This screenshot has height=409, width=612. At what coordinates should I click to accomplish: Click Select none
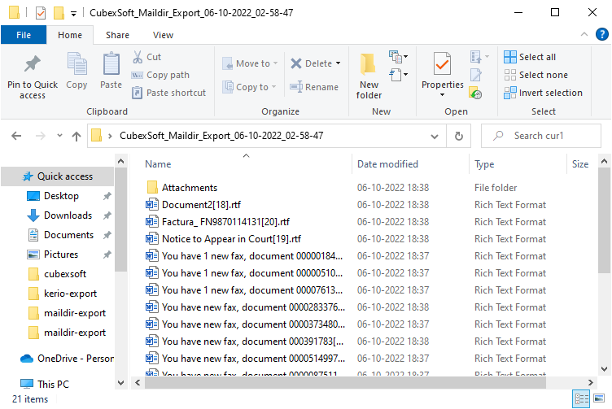[535, 75]
